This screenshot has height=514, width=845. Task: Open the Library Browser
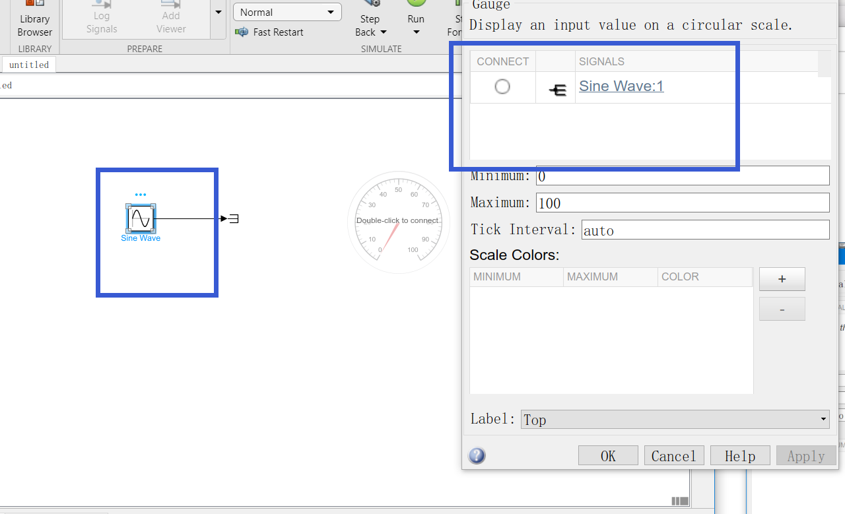point(35,20)
